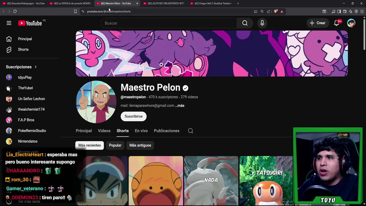Open the YouTube hamburger guide menu
This screenshot has height=206, width=366.
point(9,23)
